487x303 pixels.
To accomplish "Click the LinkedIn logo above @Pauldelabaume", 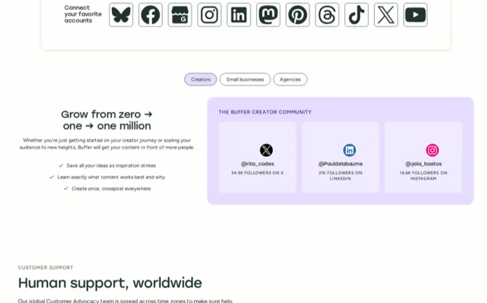I will point(349,150).
